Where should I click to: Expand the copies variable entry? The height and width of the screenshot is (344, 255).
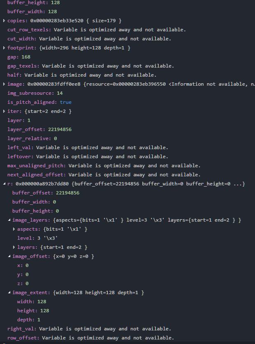(x=3, y=20)
